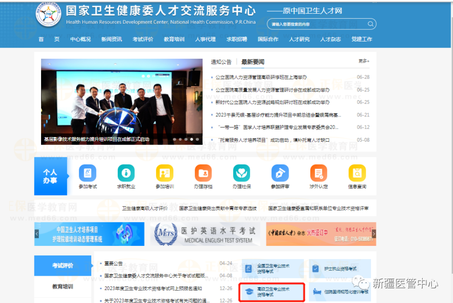Click the 参加考试 icon
Viewport: 453px width, 303px height.
(x=88, y=173)
